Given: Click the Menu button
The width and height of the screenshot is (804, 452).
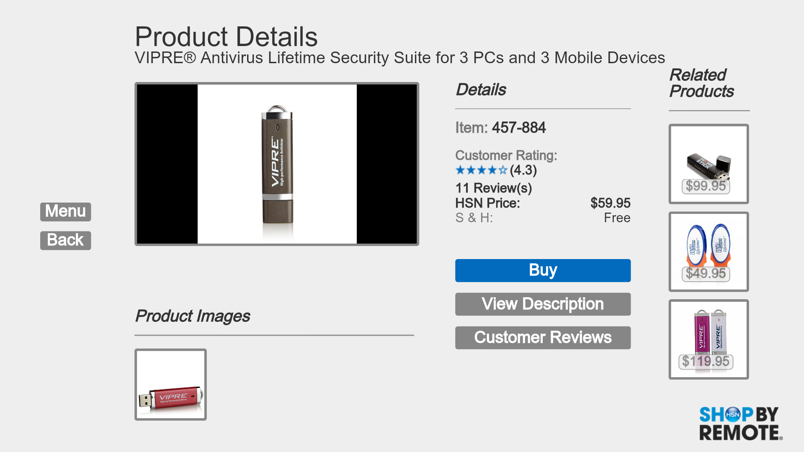Looking at the screenshot, I should (x=65, y=212).
